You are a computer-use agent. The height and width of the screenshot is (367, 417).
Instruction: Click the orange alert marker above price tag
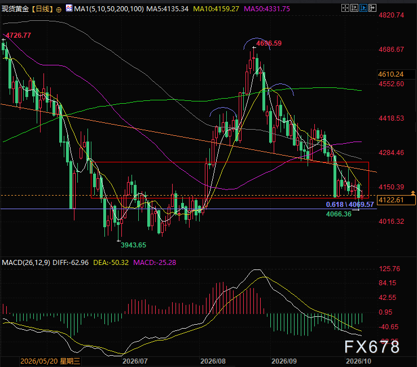coord(413,193)
